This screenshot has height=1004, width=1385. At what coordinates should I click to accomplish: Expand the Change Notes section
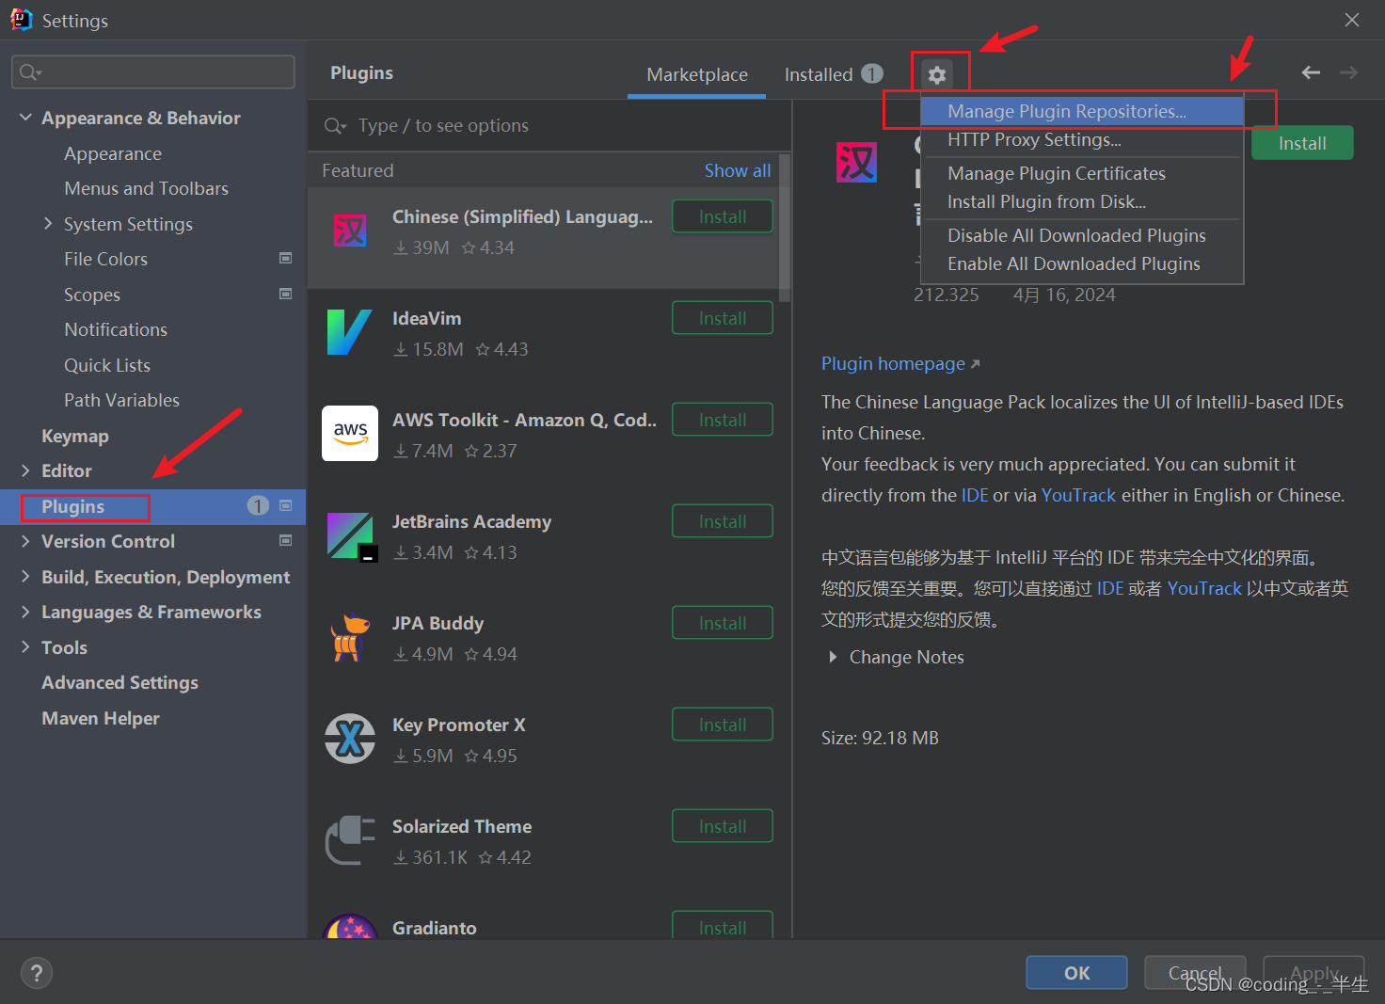(833, 657)
